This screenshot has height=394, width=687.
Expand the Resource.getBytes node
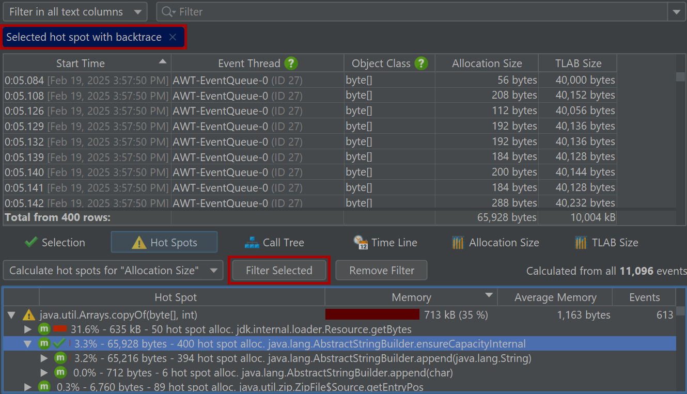coord(28,329)
